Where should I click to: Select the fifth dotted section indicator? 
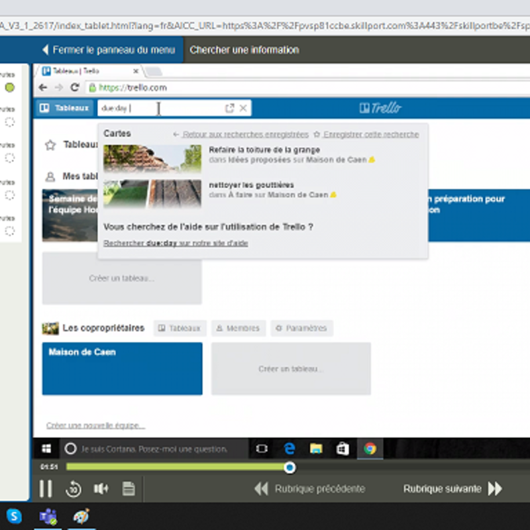coord(10,231)
